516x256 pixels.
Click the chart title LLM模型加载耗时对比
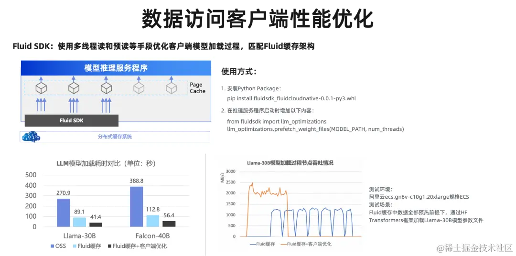(106, 163)
